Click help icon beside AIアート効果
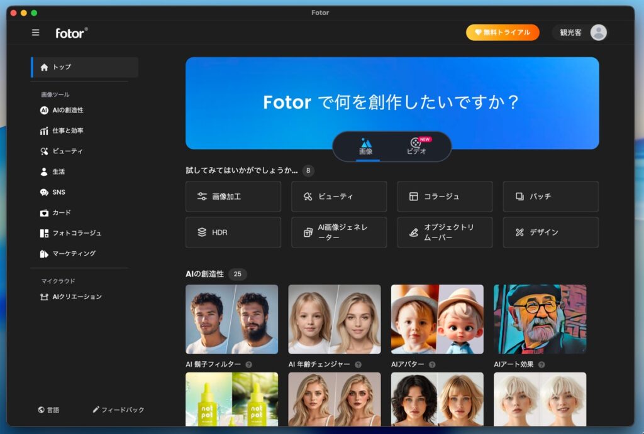The image size is (644, 434). click(541, 364)
